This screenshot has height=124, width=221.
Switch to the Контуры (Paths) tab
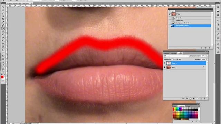point(173,53)
